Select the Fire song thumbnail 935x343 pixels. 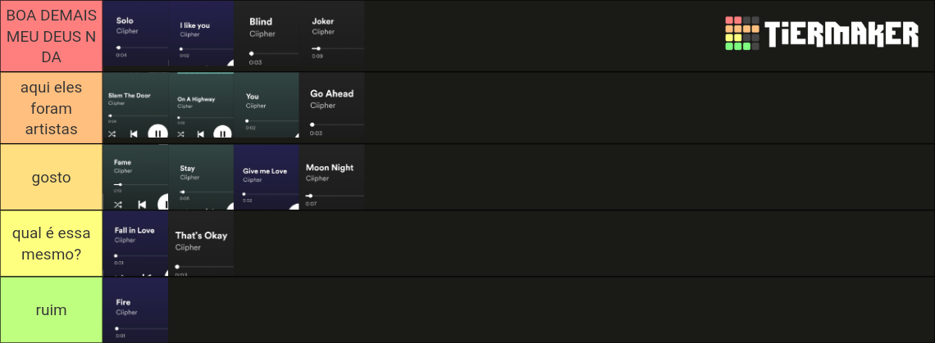coord(135,309)
